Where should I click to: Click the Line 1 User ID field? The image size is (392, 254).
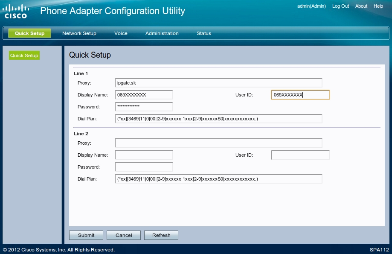[x=300, y=95]
